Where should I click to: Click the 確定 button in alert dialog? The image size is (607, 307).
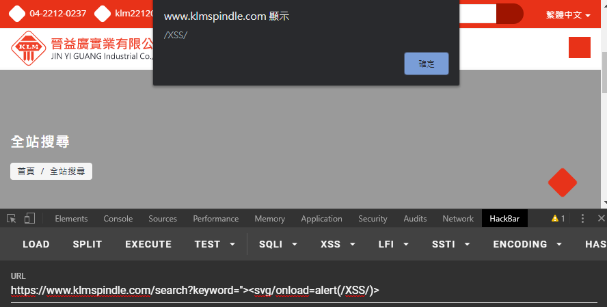pyautogui.click(x=427, y=64)
